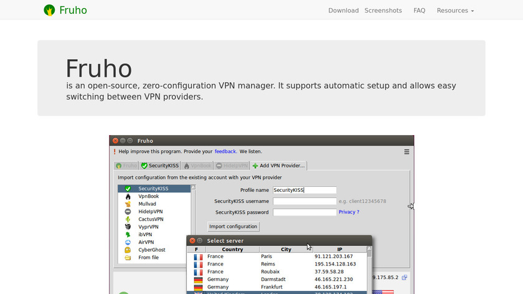
Task: Click IP address 46.165.221.230
Action: (x=334, y=280)
